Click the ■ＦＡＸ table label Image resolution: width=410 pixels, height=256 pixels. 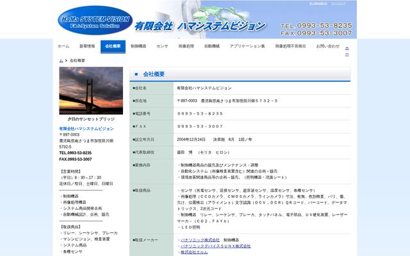tap(140, 127)
